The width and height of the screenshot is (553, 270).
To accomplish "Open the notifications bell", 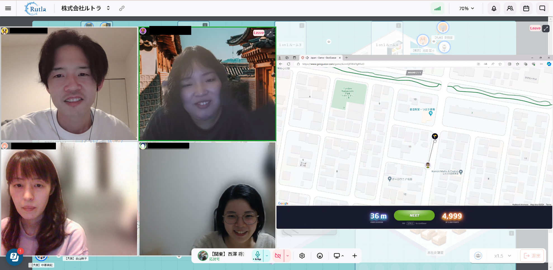I will [x=494, y=8].
